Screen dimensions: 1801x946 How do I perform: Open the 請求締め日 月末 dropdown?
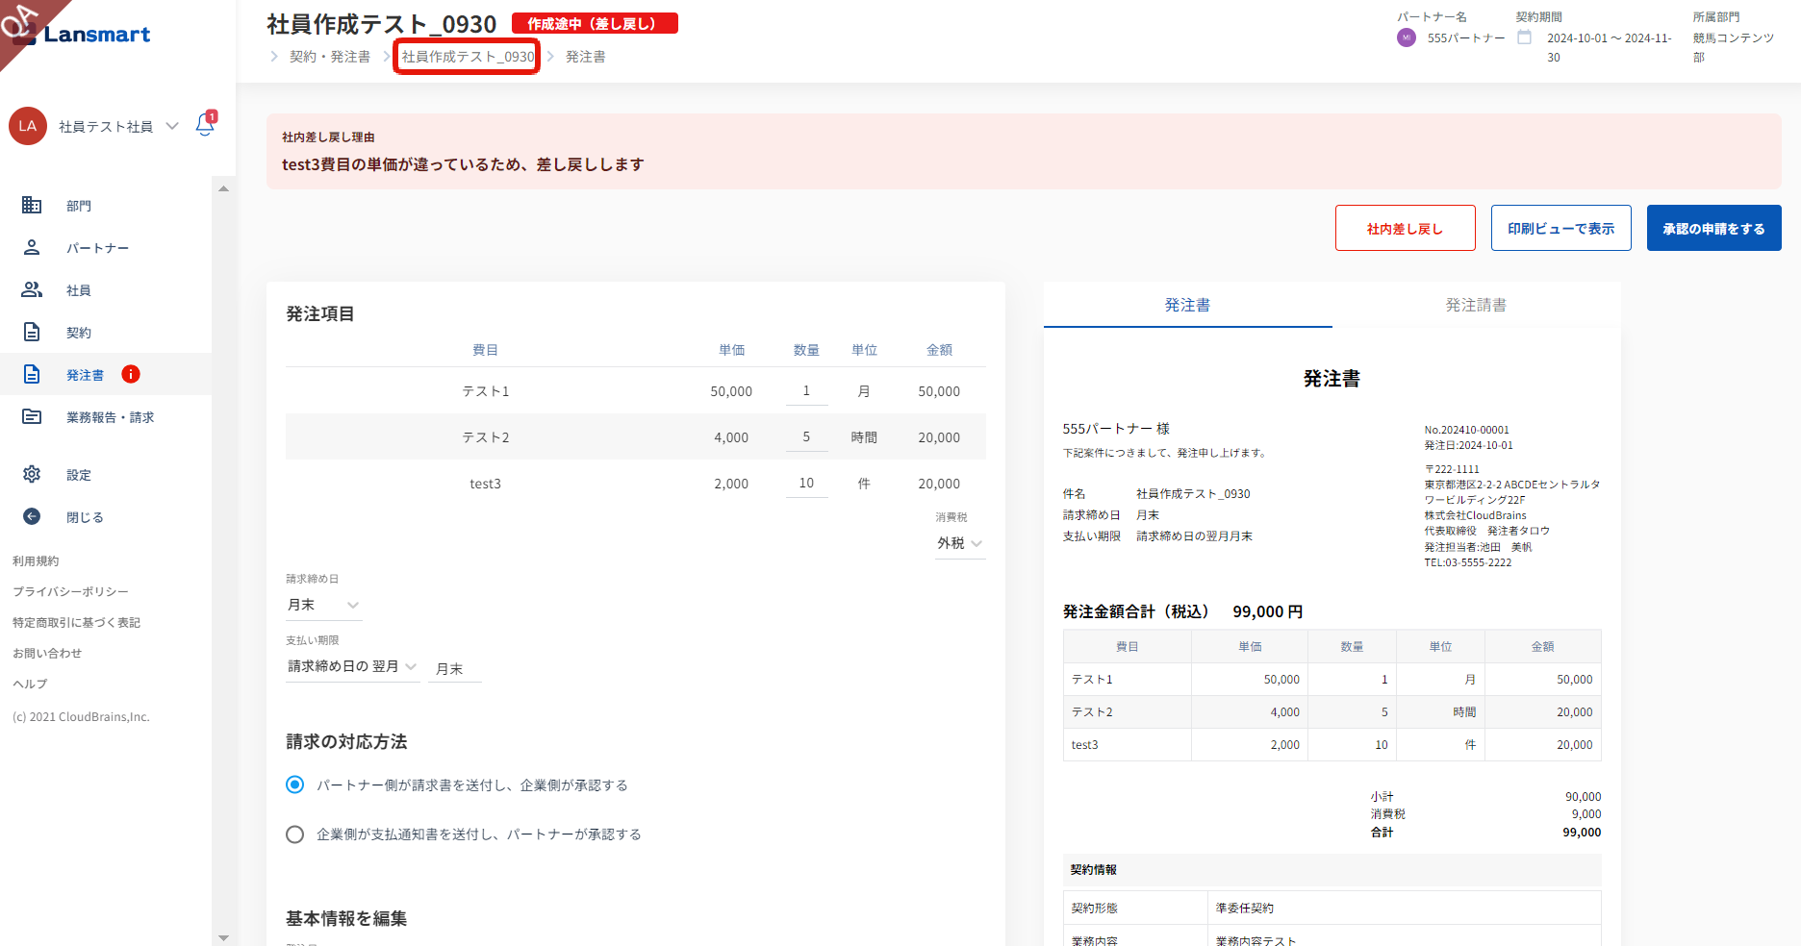pos(323,605)
